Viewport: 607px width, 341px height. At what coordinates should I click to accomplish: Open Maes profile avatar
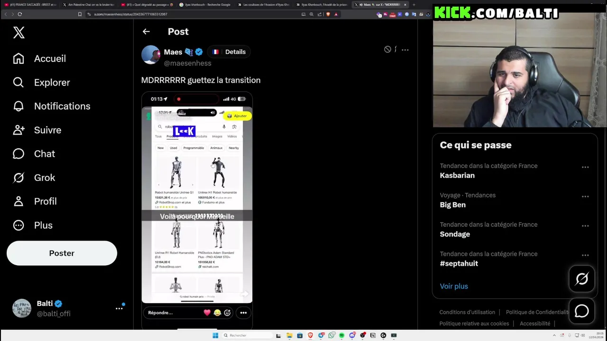coord(151,55)
